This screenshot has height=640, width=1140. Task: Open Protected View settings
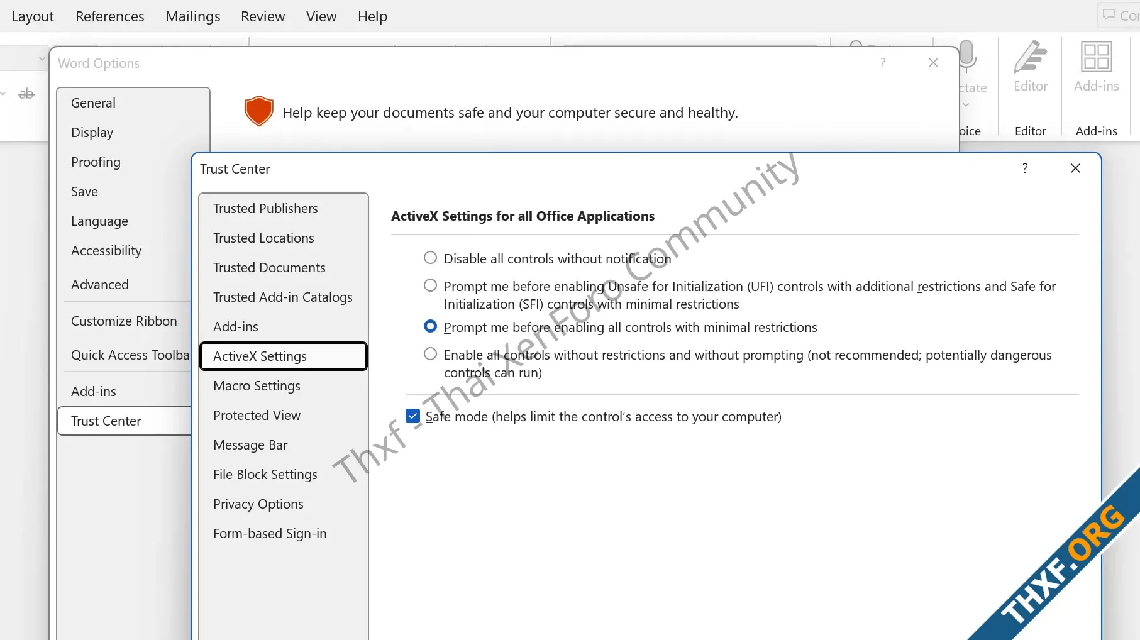(283, 415)
